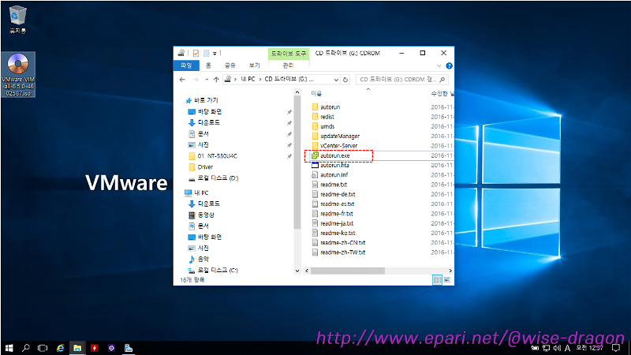Screen dimensions: 631x355
Task: Select the autorun folder
Action: click(x=330, y=107)
